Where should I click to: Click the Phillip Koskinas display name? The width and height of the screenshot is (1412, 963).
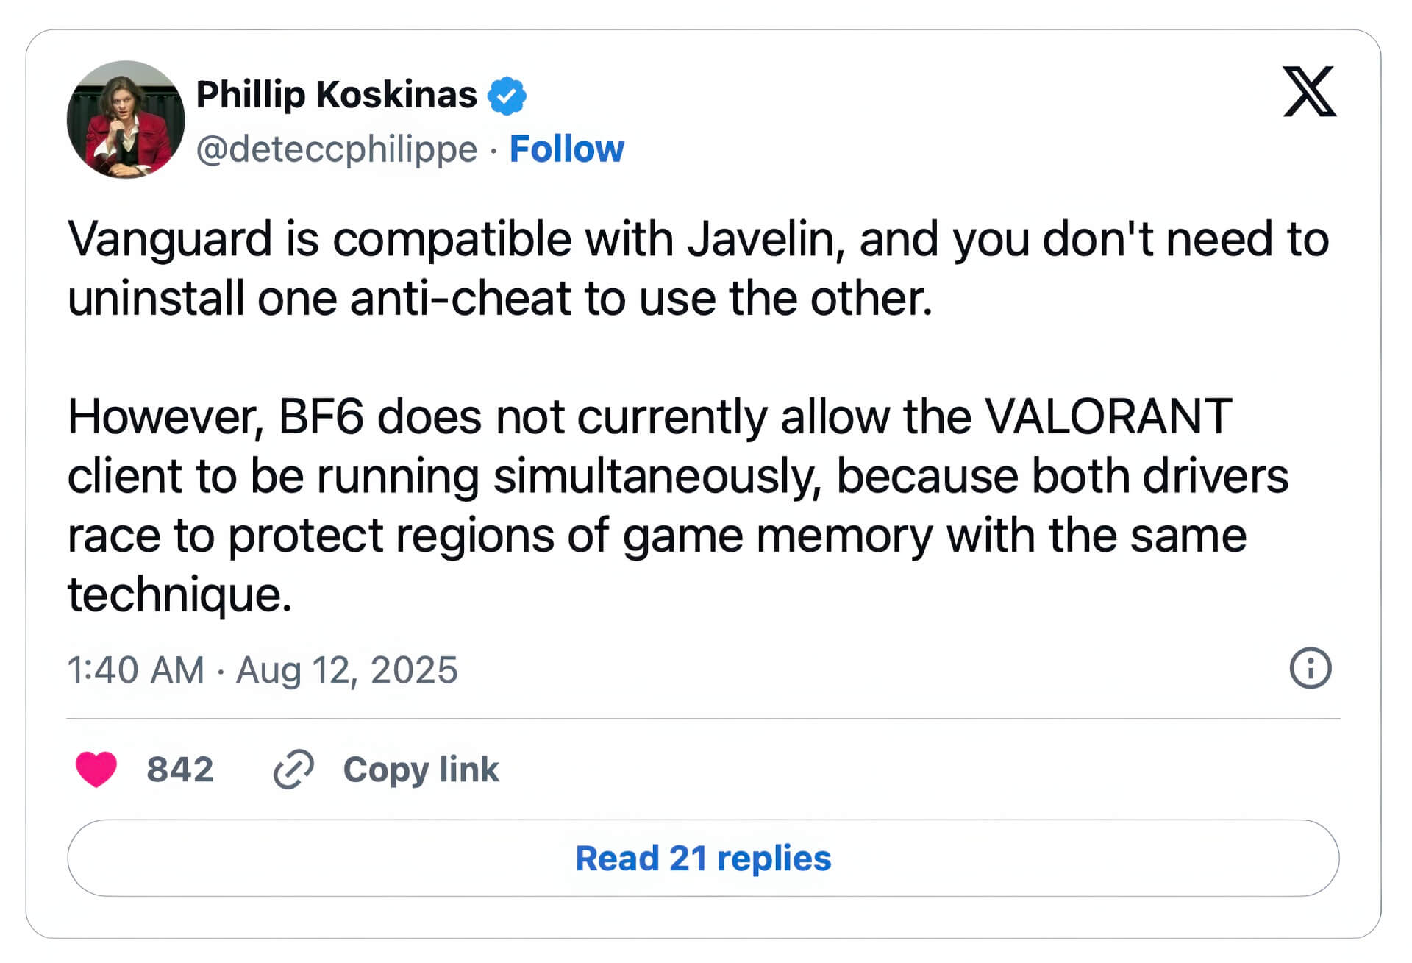(336, 95)
